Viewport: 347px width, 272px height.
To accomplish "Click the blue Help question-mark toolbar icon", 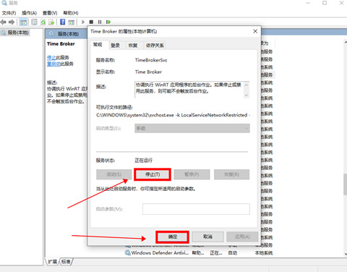I will point(63,22).
